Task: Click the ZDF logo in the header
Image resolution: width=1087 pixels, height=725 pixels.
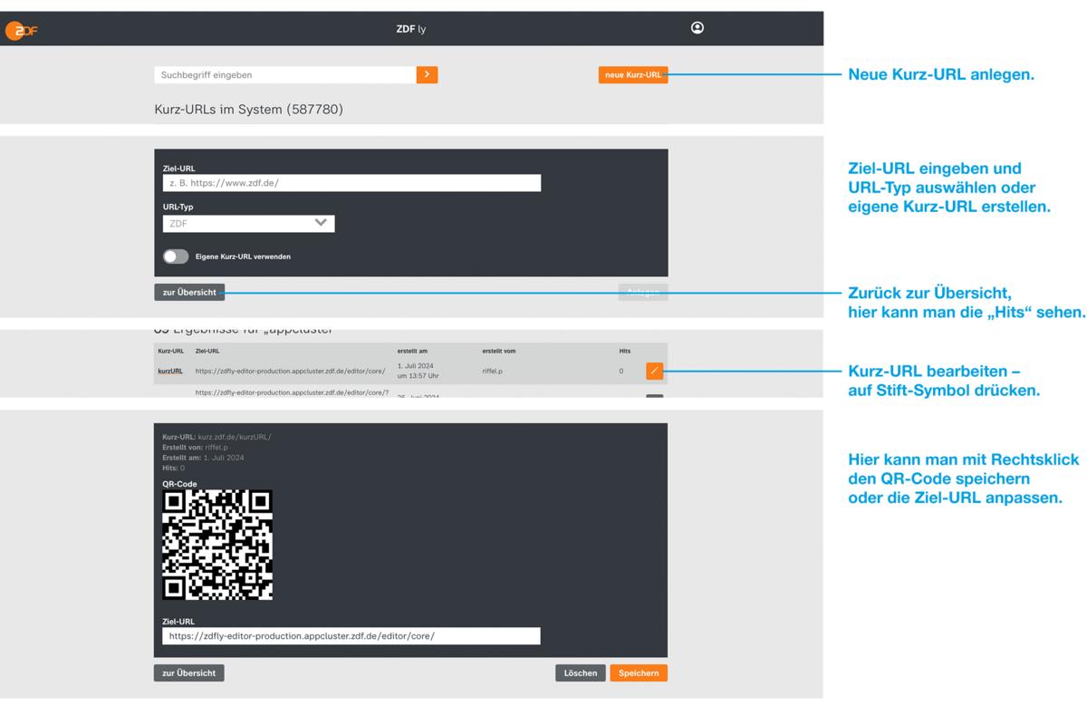Action: (22, 28)
